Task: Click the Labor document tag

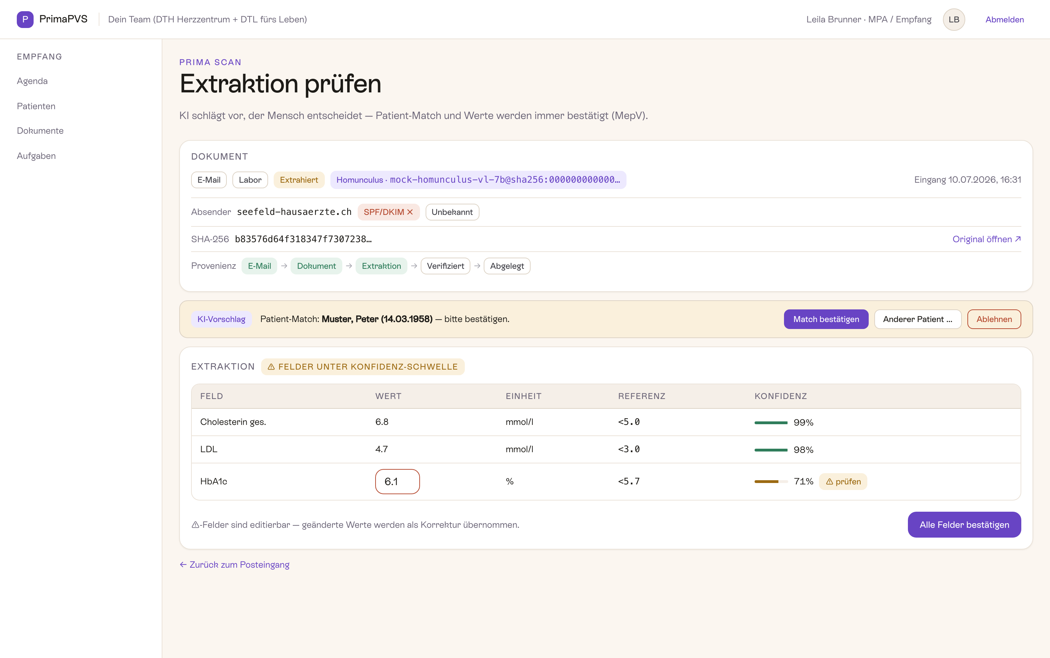Action: (250, 180)
